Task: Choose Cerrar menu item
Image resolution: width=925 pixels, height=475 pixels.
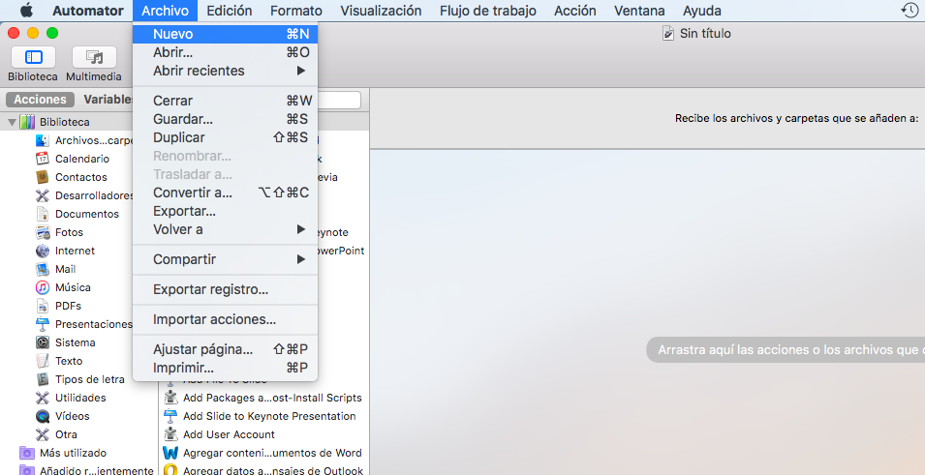Action: tap(226, 101)
